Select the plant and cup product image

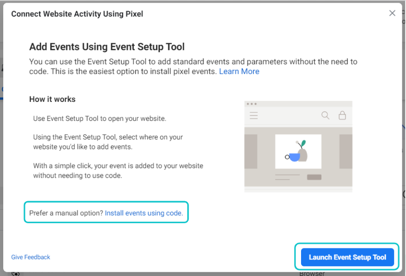(298, 152)
